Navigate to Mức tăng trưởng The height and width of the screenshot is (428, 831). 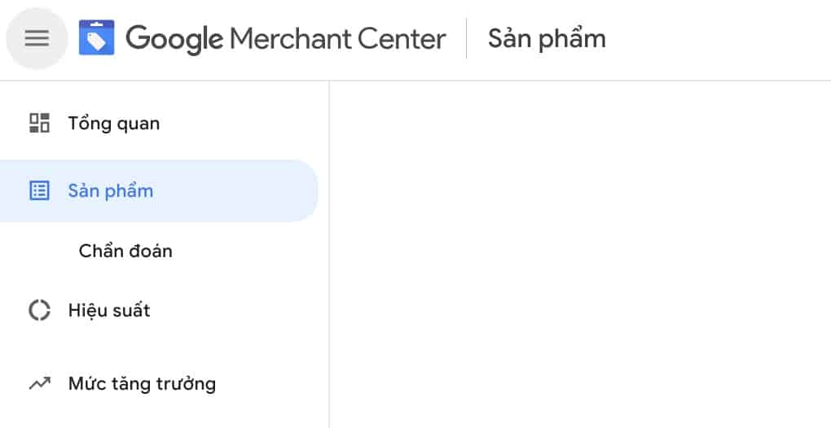pyautogui.click(x=142, y=383)
